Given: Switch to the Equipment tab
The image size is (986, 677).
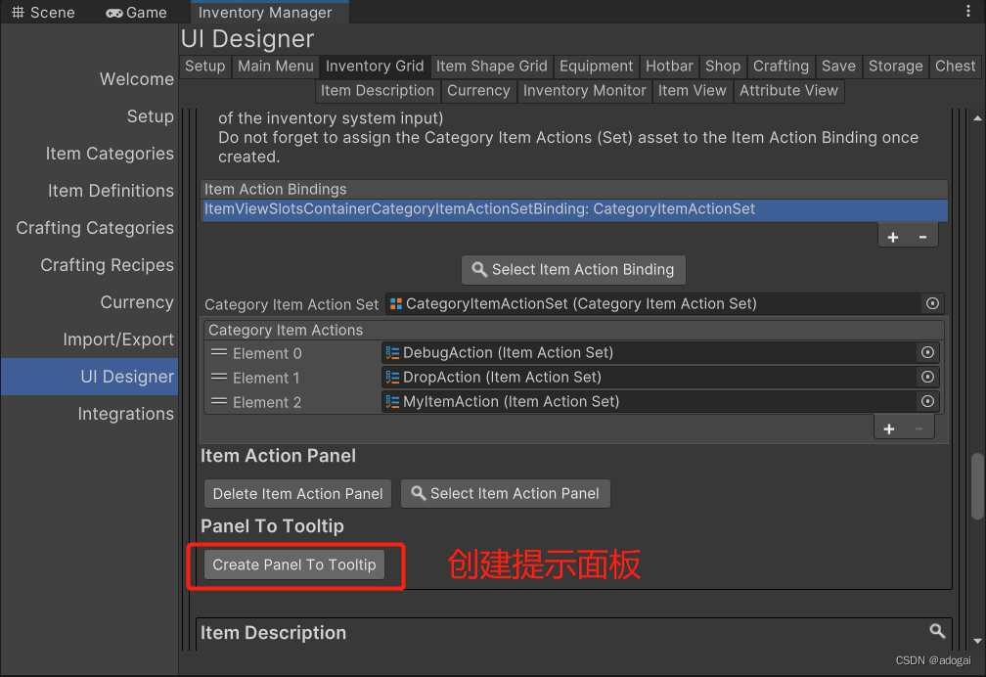Looking at the screenshot, I should click(596, 67).
